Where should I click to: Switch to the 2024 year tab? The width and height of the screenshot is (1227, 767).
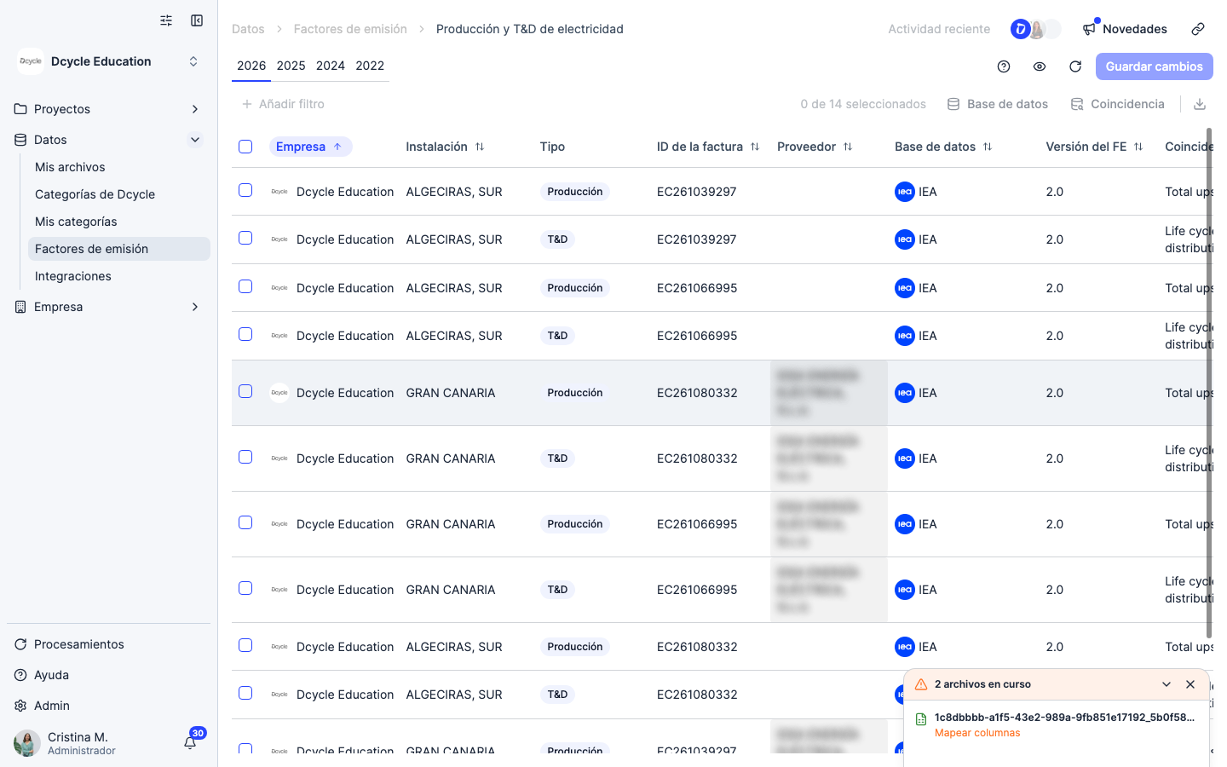tap(331, 66)
